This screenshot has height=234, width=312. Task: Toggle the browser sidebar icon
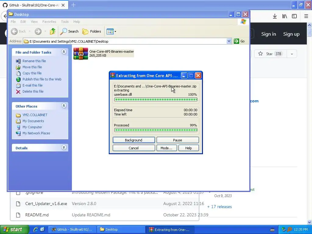click(x=294, y=16)
